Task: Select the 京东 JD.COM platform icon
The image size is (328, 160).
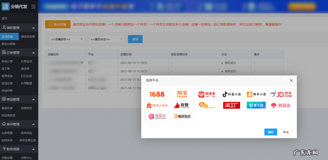Action: (281, 94)
